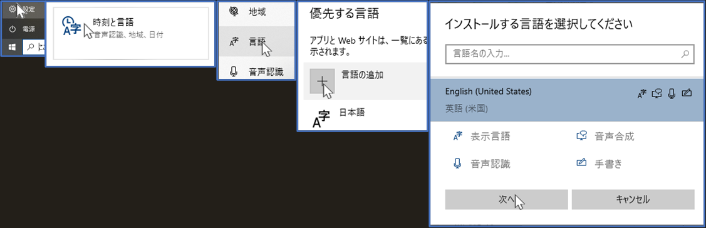
Task: Click the 音声認識 microphone sidebar icon
Action: (x=233, y=71)
